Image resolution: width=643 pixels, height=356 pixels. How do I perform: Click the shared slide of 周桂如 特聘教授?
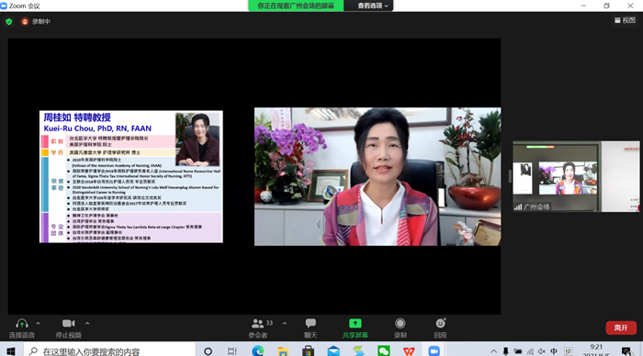click(x=131, y=176)
